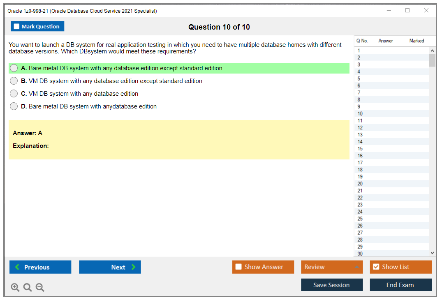Maximize the exam window
Viewport: 442px width, 302px height.
point(407,11)
